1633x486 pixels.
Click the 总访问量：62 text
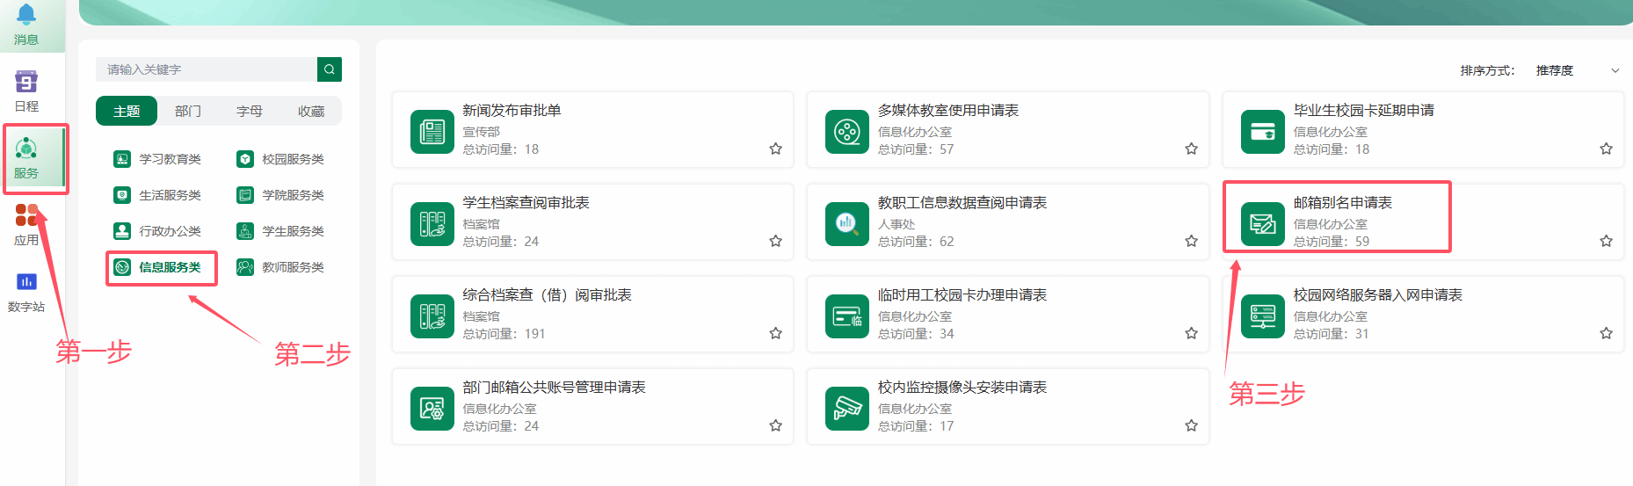pyautogui.click(x=916, y=242)
